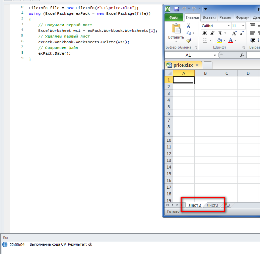Click the increase font size icon
The height and width of the screenshot is (254, 260).
coord(234,33)
